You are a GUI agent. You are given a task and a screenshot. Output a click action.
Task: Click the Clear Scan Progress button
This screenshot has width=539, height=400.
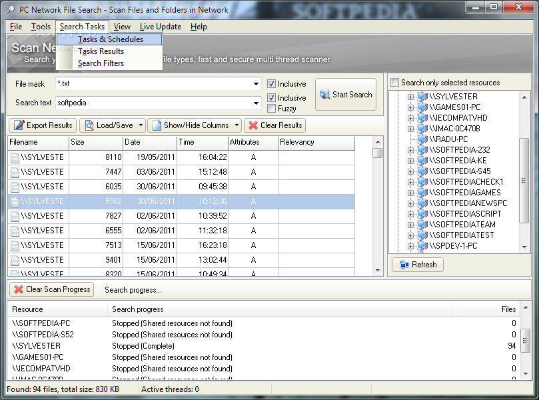point(51,289)
